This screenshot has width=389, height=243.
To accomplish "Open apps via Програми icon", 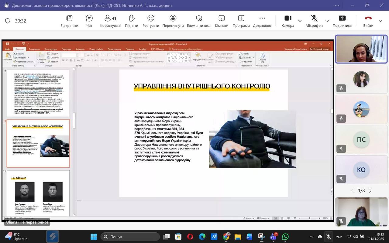I will pyautogui.click(x=241, y=21).
